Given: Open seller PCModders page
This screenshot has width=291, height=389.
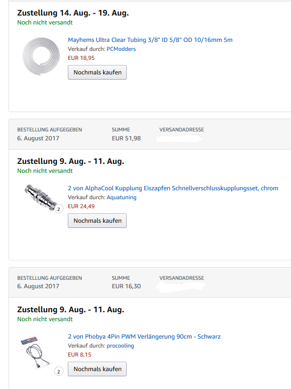Looking at the screenshot, I should pyautogui.click(x=121, y=49).
